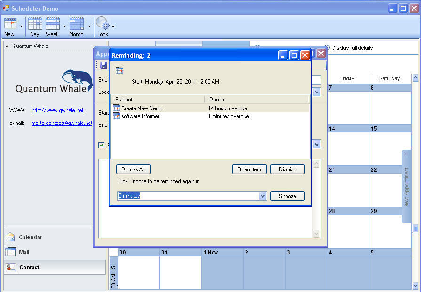Image resolution: width=421 pixels, height=292 pixels.
Task: Click the calendar scrollbar up arrow
Action: click(x=415, y=78)
